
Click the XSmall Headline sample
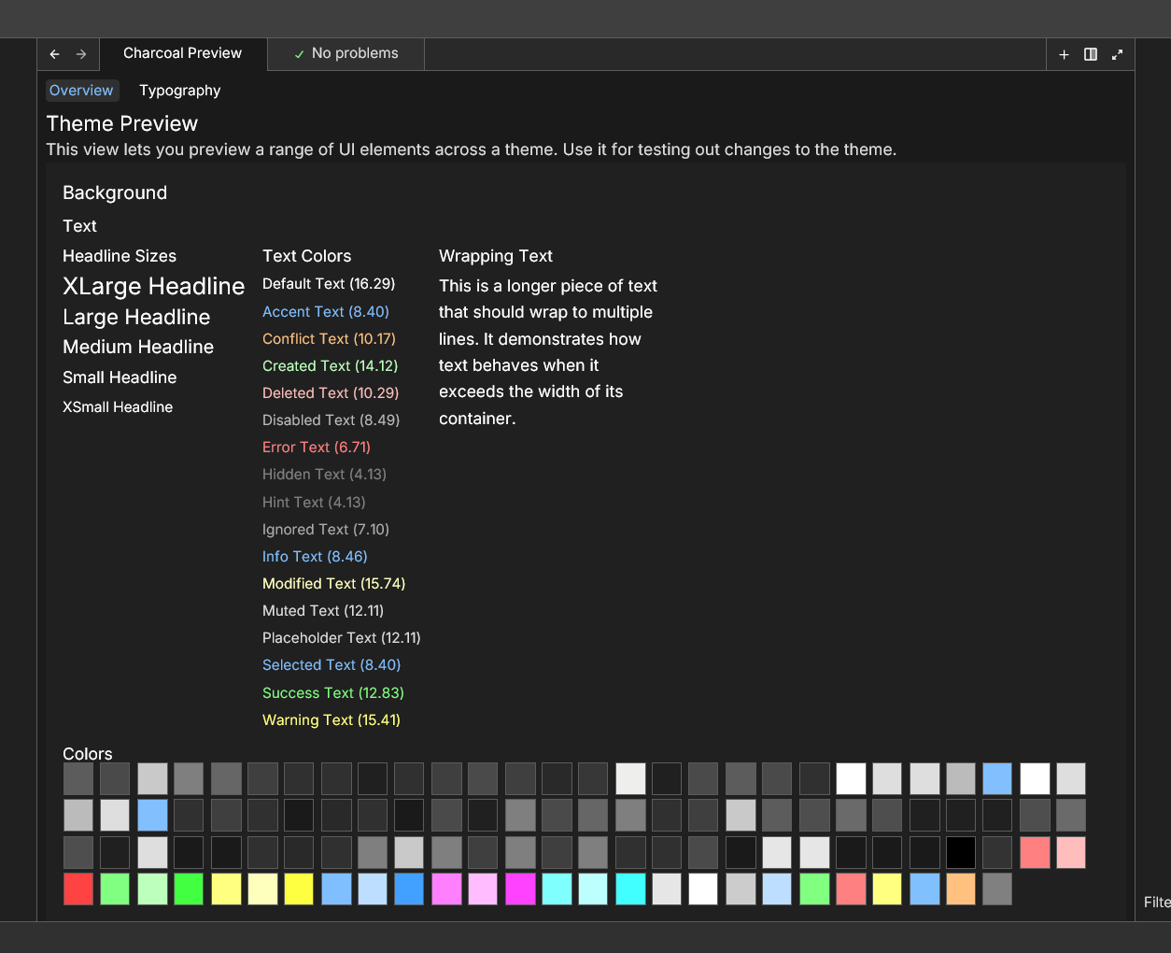118,407
